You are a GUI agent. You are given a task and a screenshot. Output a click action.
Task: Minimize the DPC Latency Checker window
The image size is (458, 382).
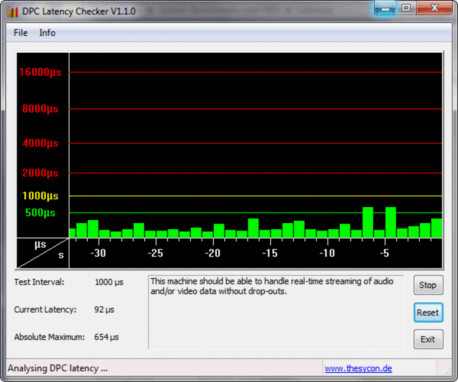385,8
